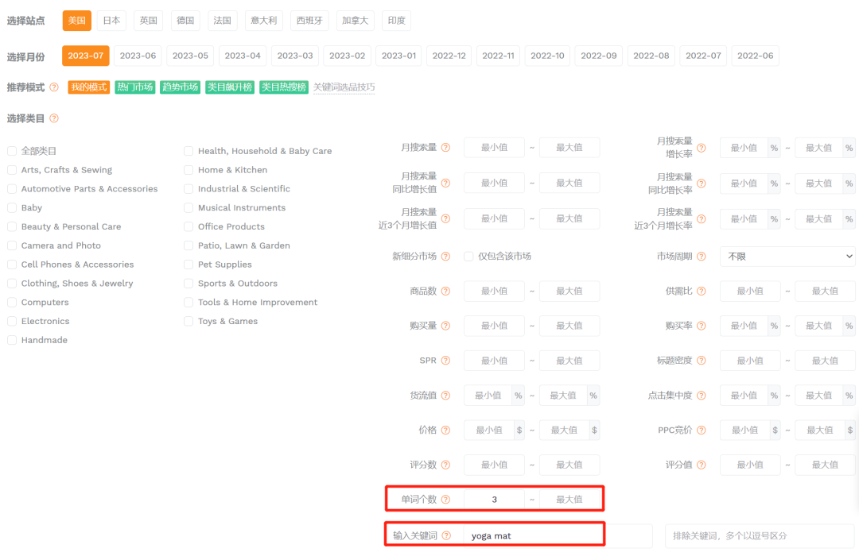Click 评分值 minimum value field
This screenshot has width=859, height=560.
[x=750, y=465]
